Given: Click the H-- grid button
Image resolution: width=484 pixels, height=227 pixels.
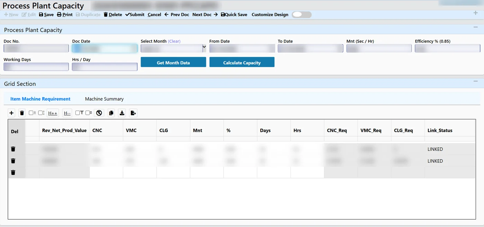Looking at the screenshot, I should [x=67, y=113].
